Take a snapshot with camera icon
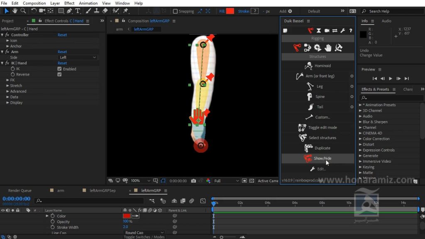 193,181
